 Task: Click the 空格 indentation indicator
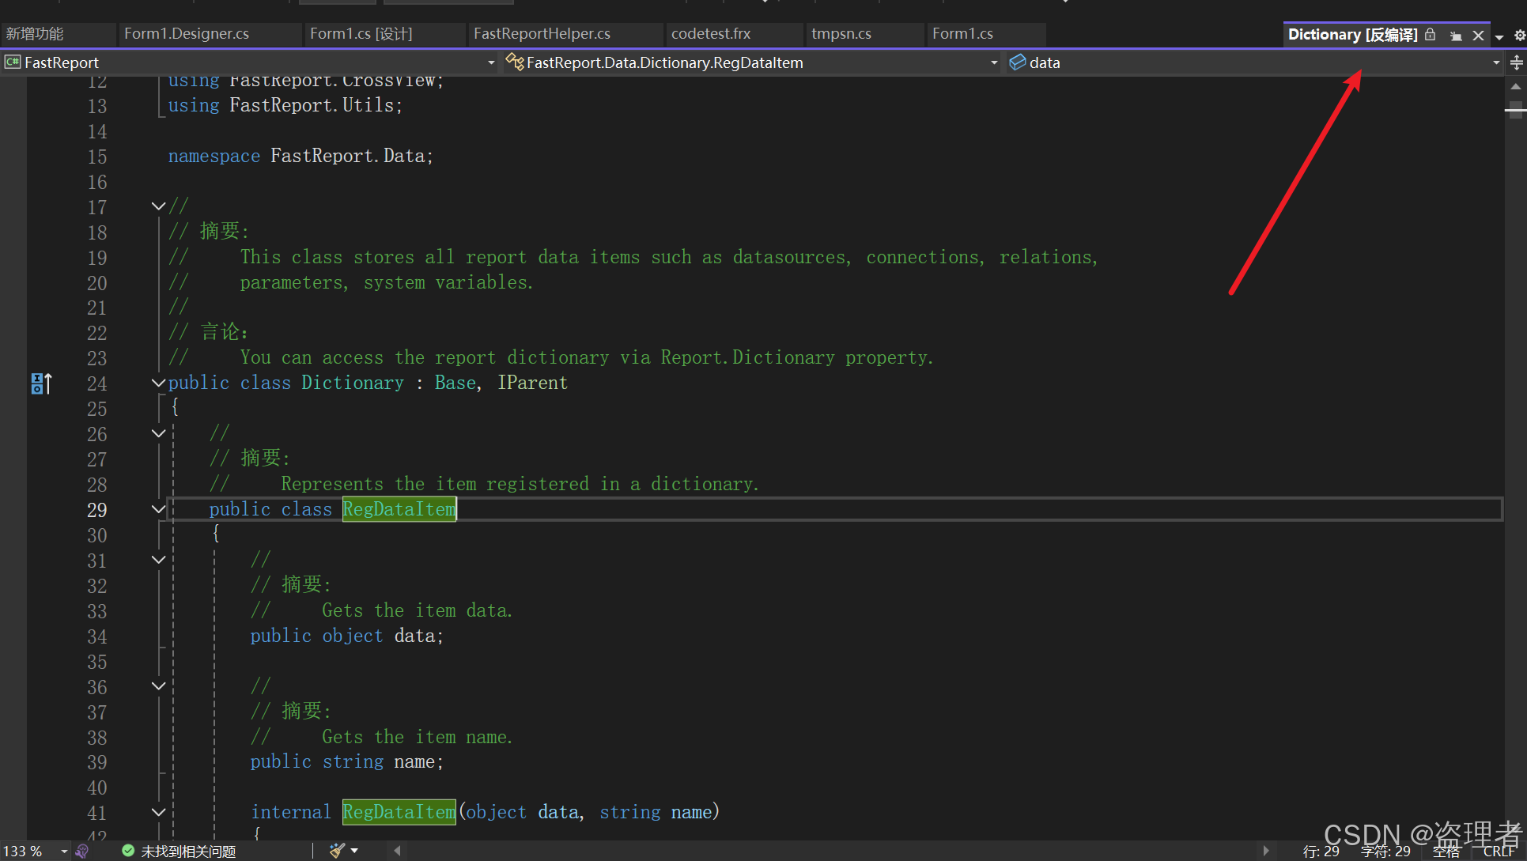click(1446, 852)
